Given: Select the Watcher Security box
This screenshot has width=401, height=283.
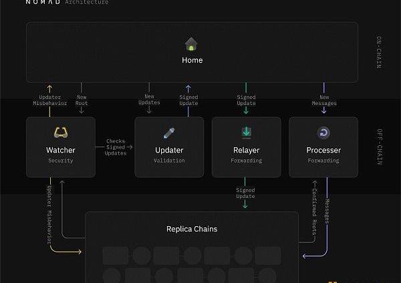Looking at the screenshot, I should point(61,147).
